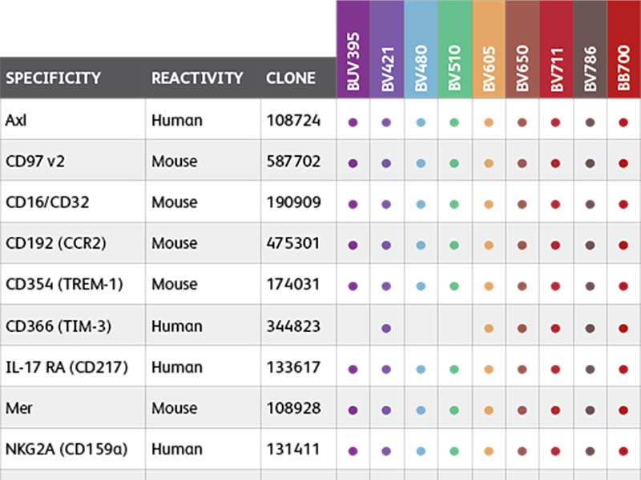Click clone number 133617
Viewport: 641px width, 480px height.
(x=293, y=367)
